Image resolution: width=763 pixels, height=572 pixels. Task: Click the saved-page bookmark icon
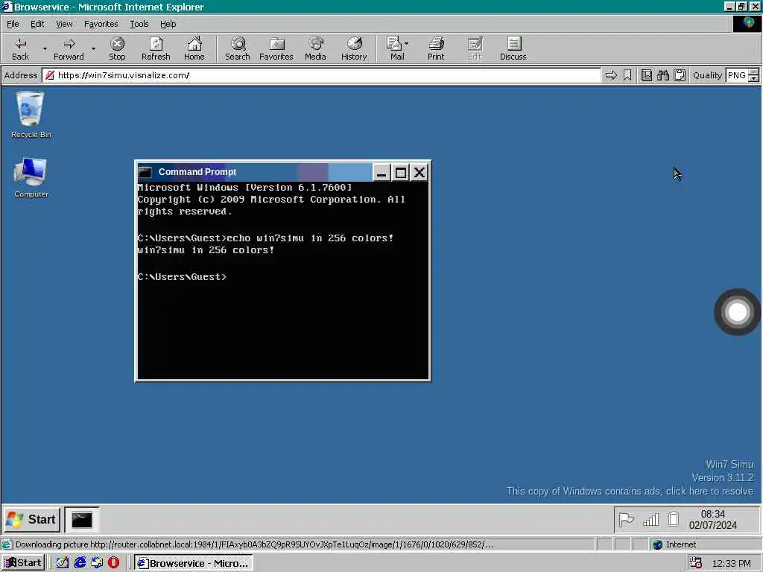[x=646, y=75]
